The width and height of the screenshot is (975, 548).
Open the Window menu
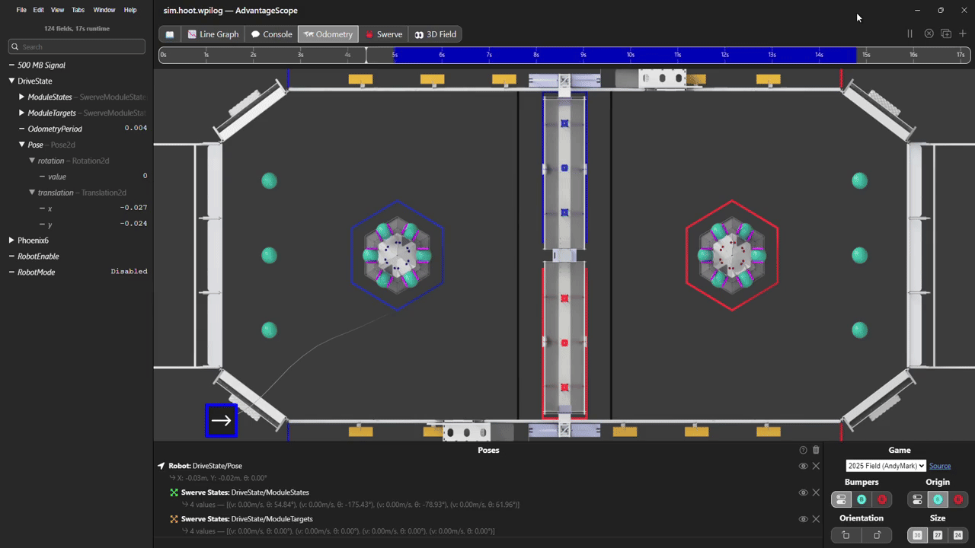pos(104,10)
